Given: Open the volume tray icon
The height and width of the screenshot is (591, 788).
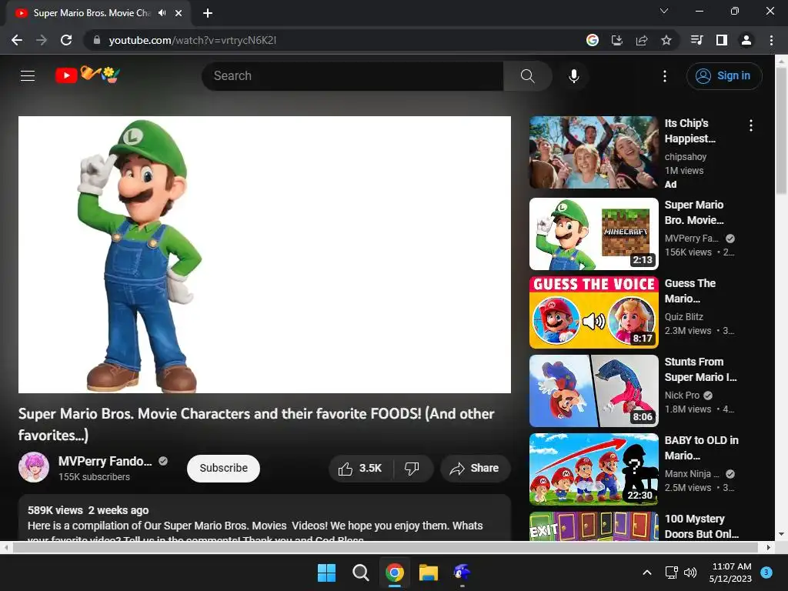Looking at the screenshot, I should pyautogui.click(x=690, y=573).
